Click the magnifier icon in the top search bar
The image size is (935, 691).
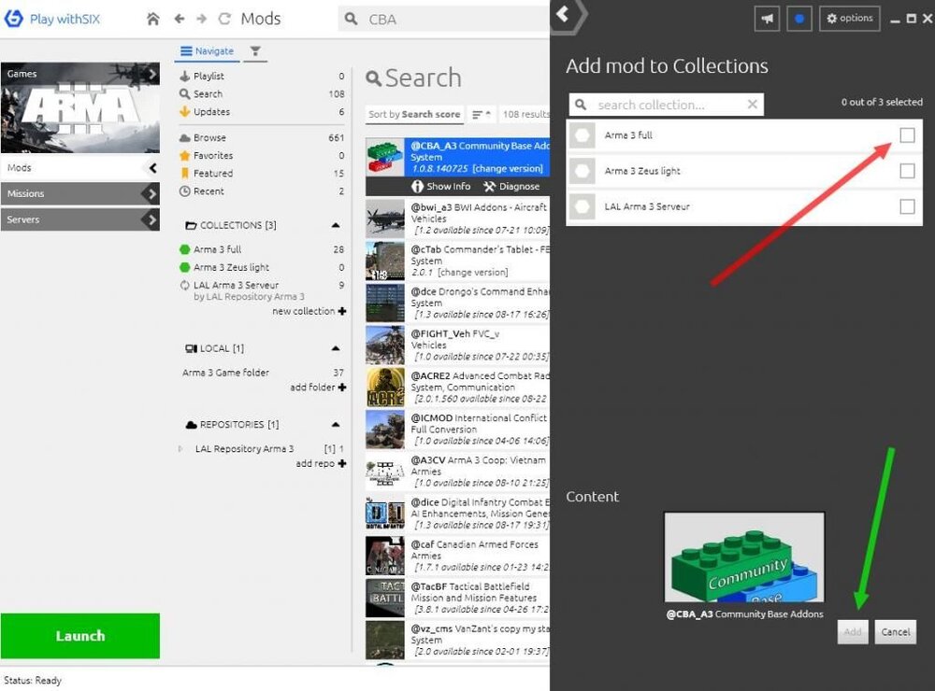coord(352,19)
